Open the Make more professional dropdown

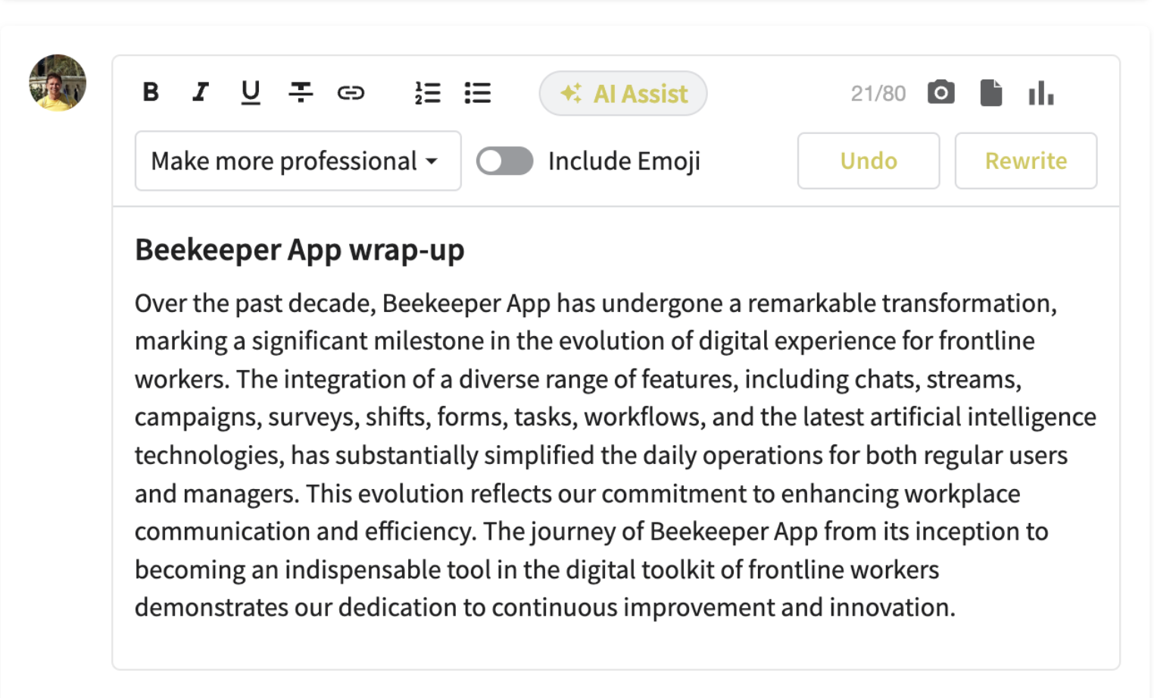point(298,160)
